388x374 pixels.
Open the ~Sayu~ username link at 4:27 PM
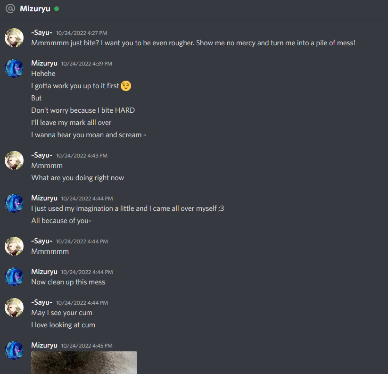point(42,33)
